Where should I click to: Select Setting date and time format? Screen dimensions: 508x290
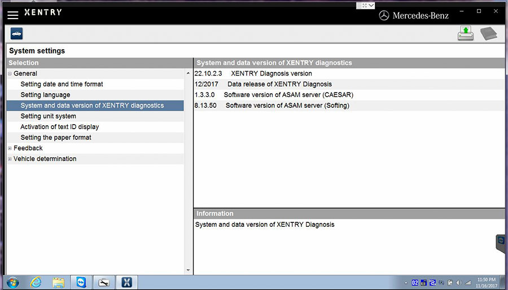(x=62, y=84)
